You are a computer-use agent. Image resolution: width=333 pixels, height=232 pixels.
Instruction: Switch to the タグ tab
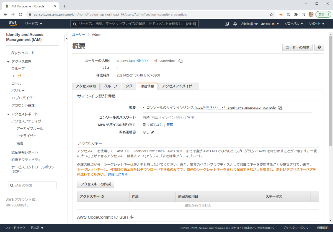pyautogui.click(x=129, y=86)
